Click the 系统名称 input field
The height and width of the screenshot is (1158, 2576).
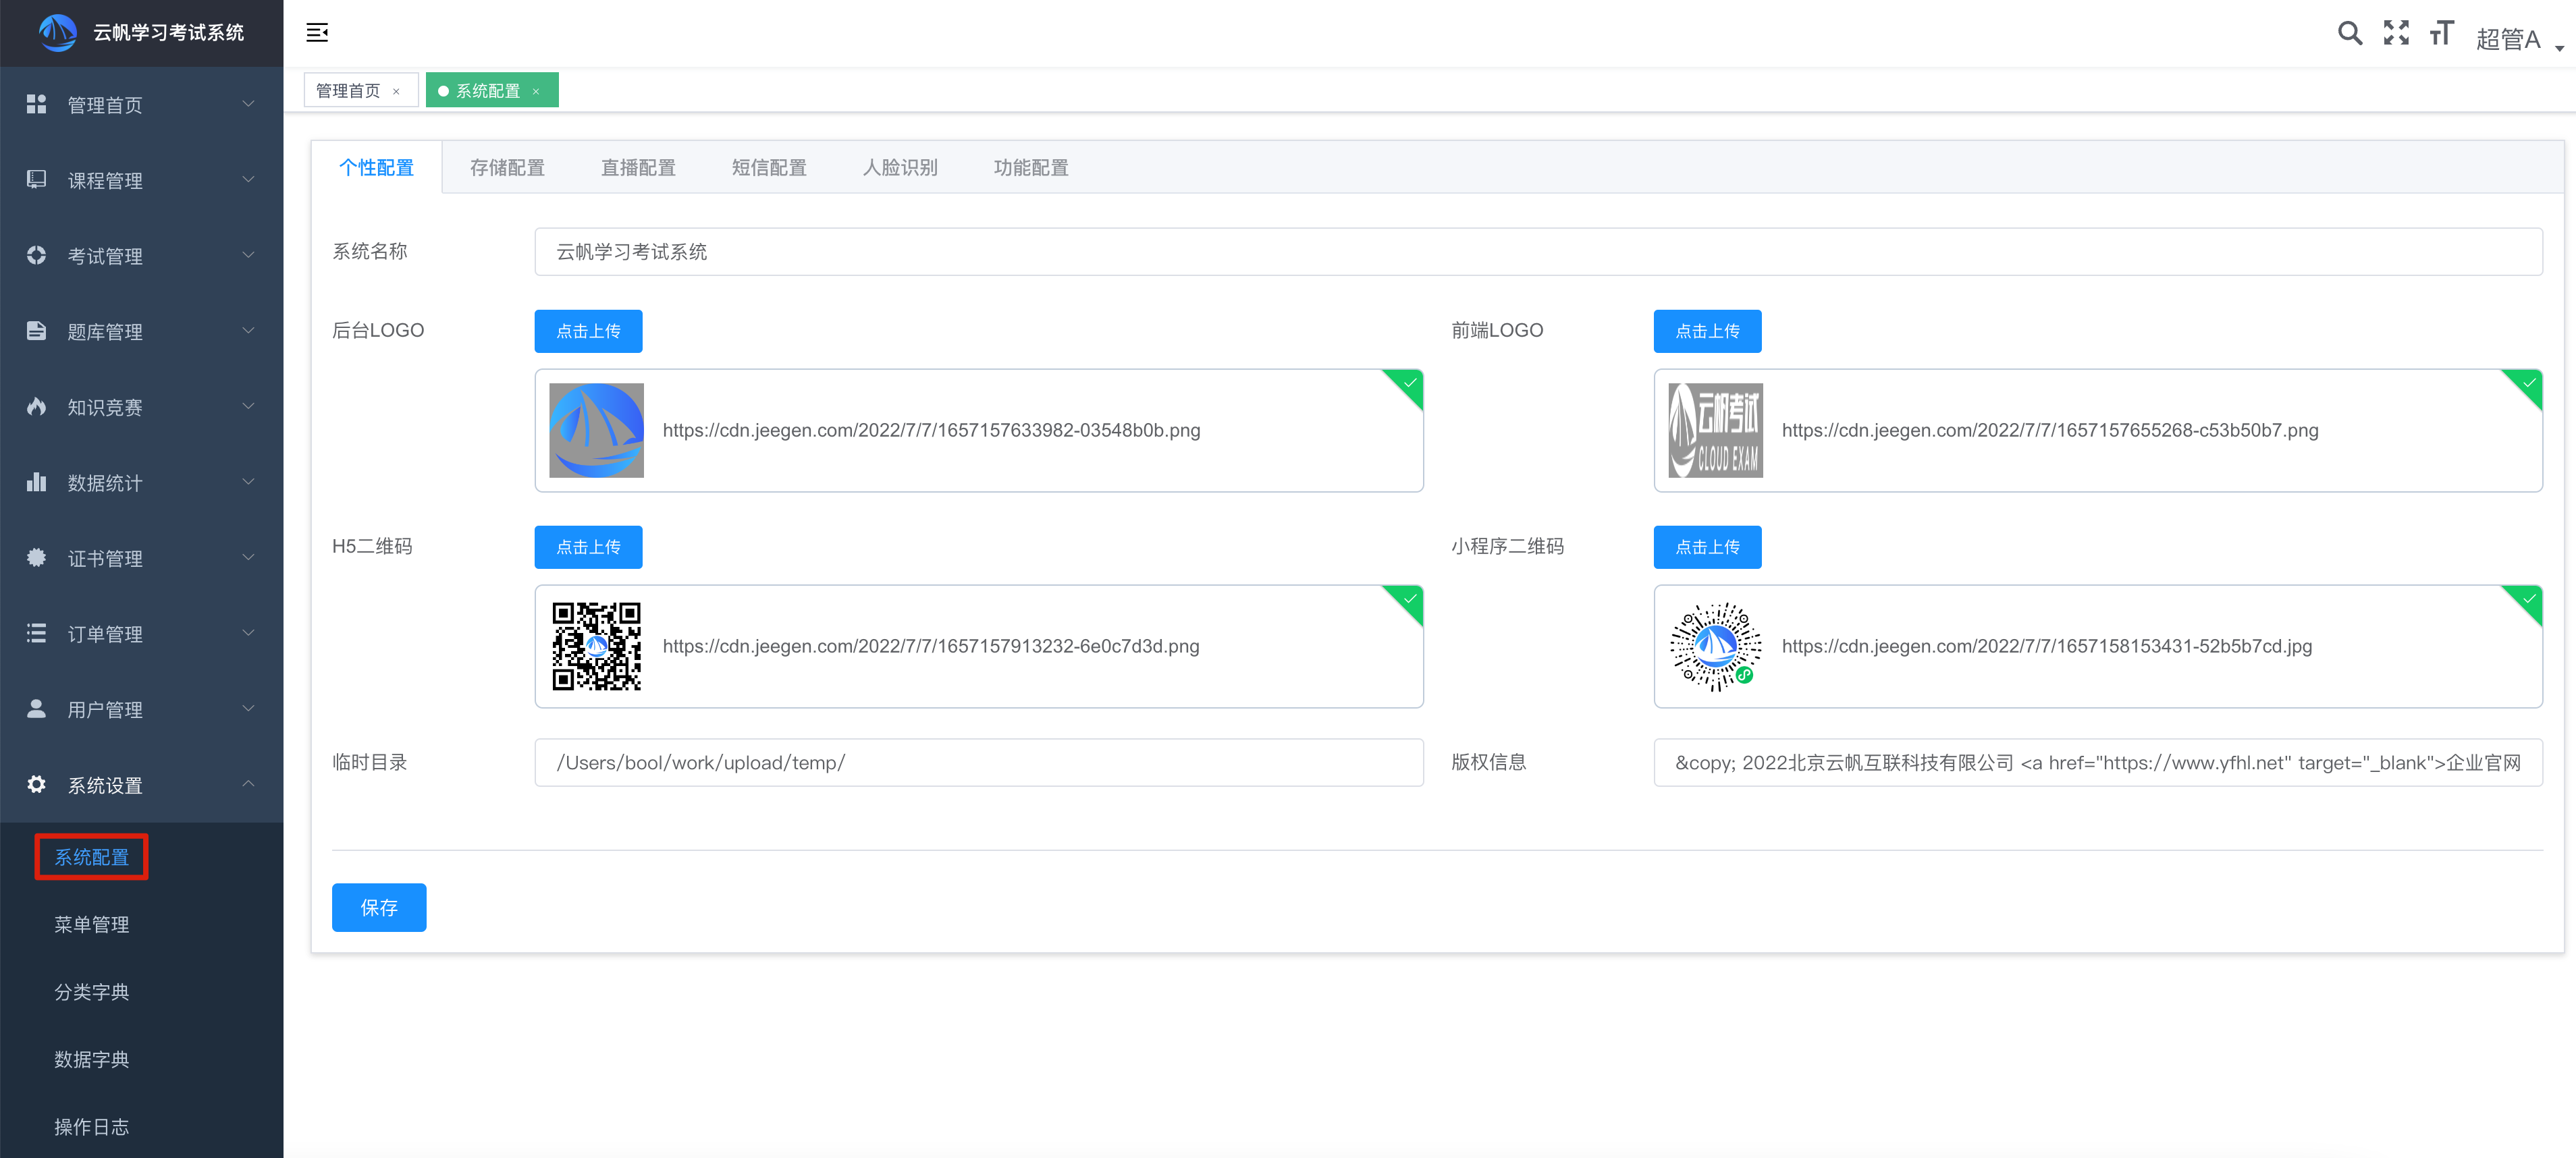[x=1538, y=252]
